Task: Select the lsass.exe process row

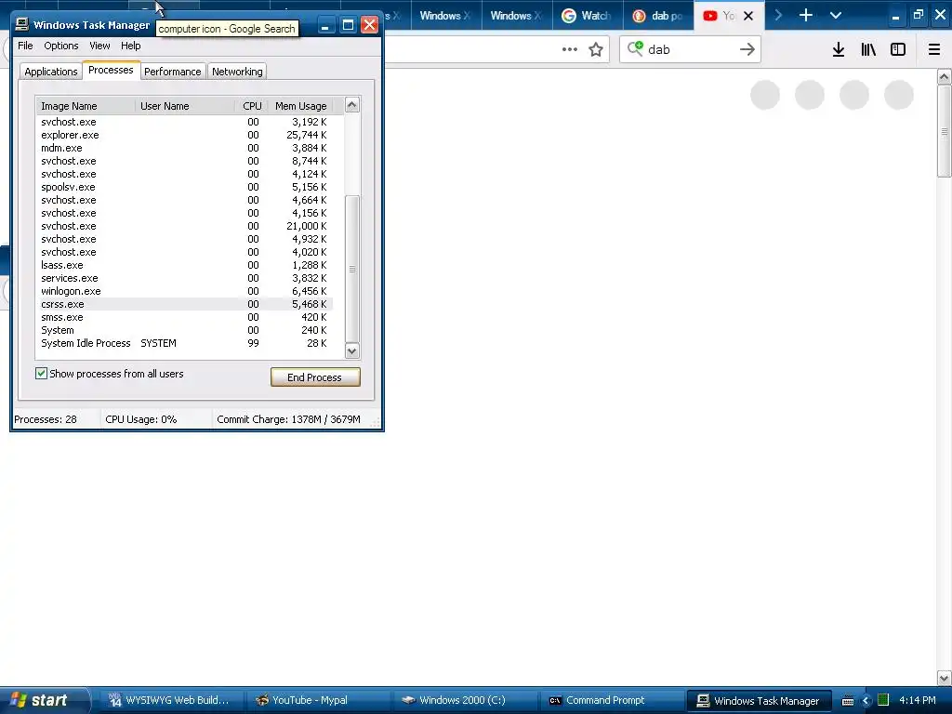Action: click(x=185, y=265)
